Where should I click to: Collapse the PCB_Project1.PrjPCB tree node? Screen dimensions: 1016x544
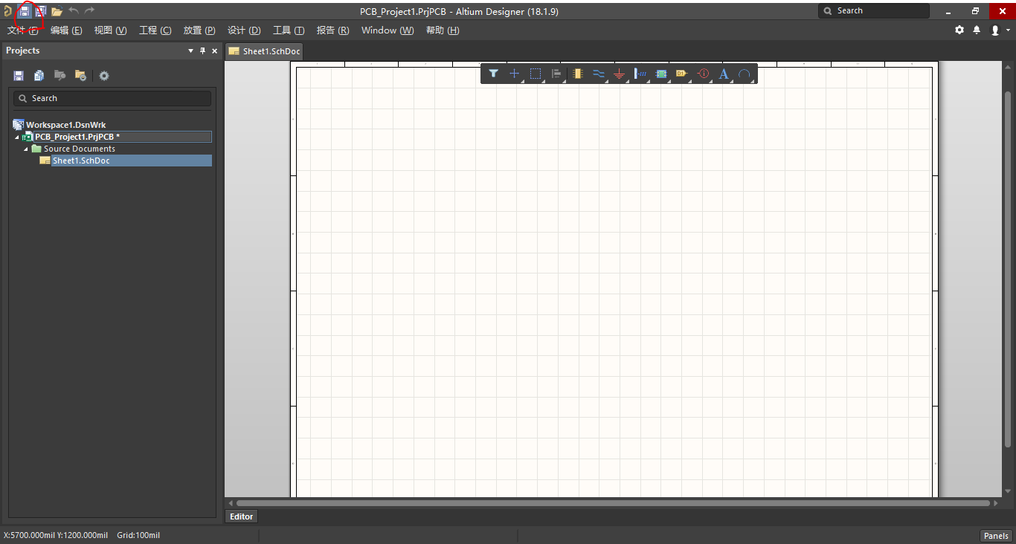point(16,136)
